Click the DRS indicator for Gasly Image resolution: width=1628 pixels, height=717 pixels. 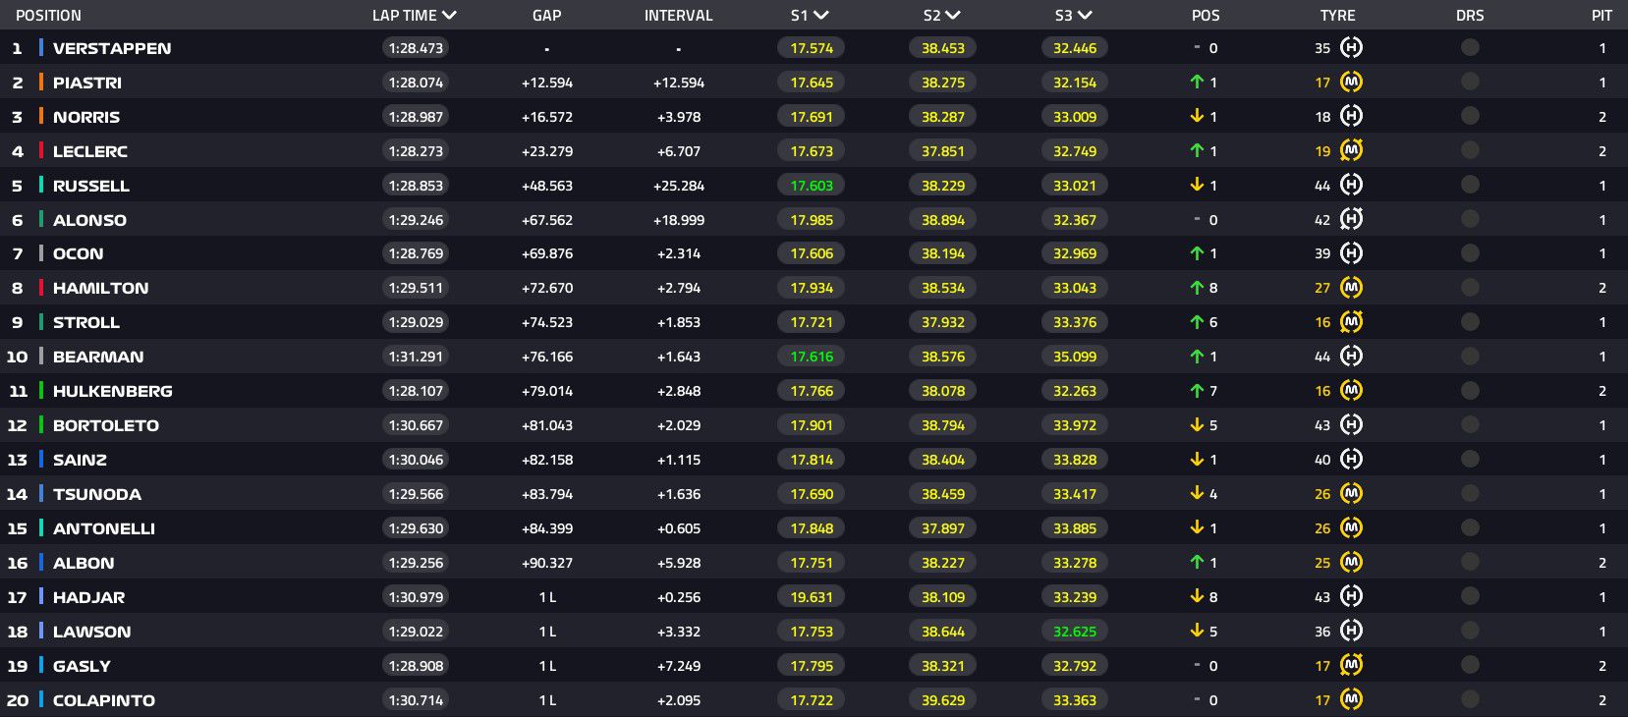[1470, 666]
